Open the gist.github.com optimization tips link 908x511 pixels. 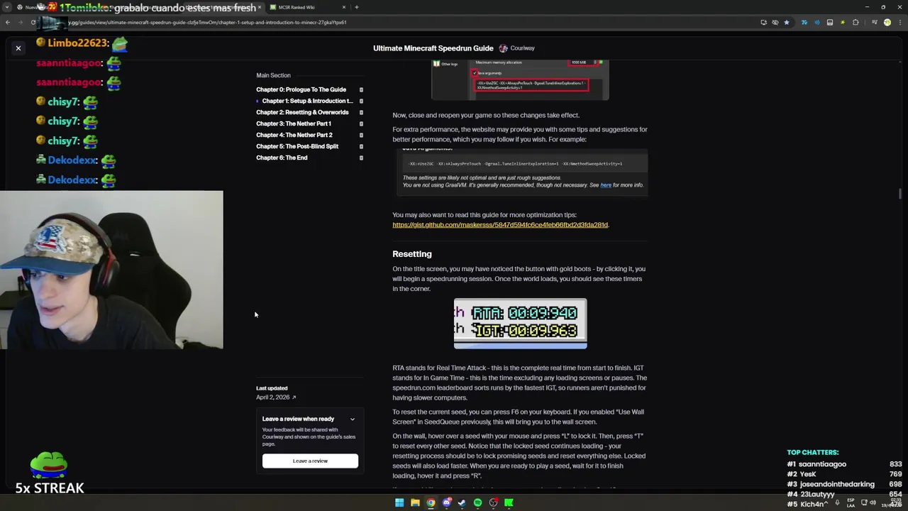coord(500,225)
